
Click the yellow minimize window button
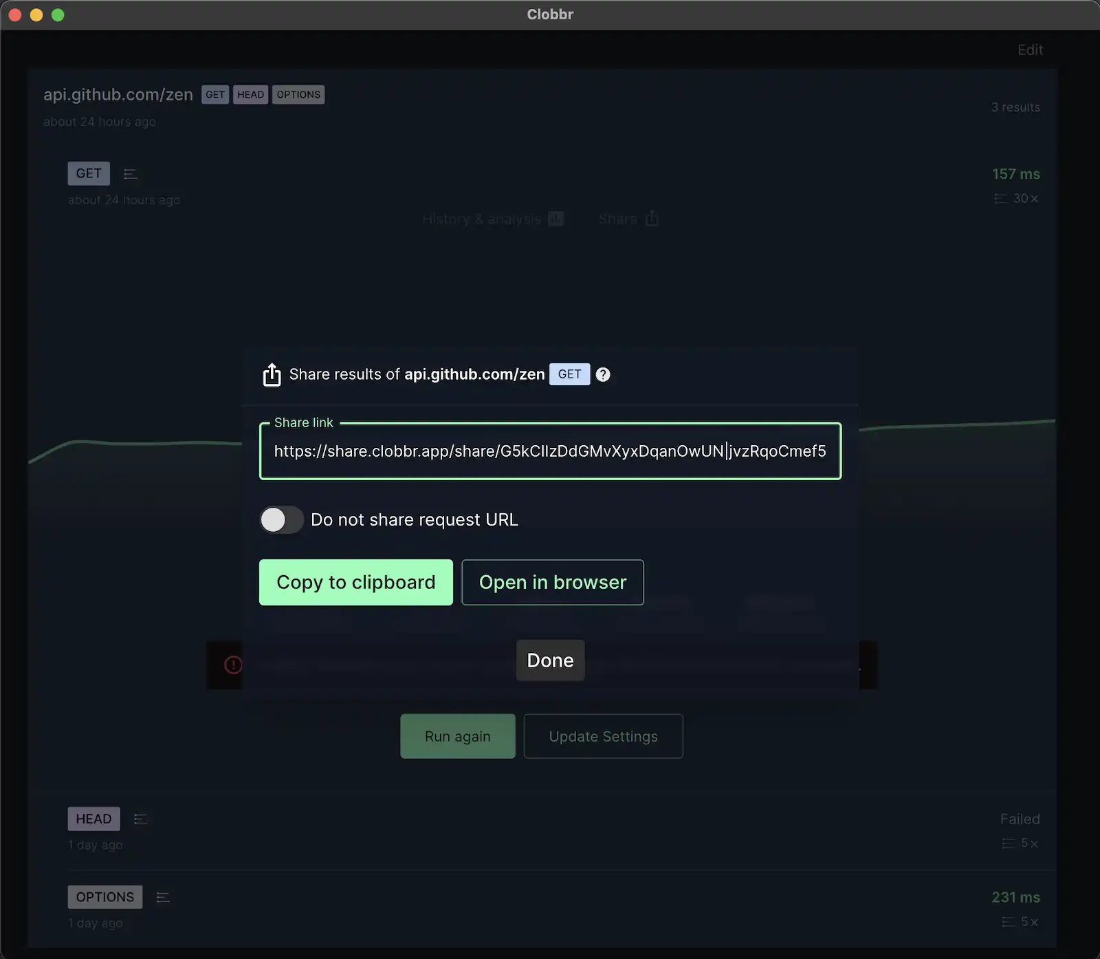point(36,14)
